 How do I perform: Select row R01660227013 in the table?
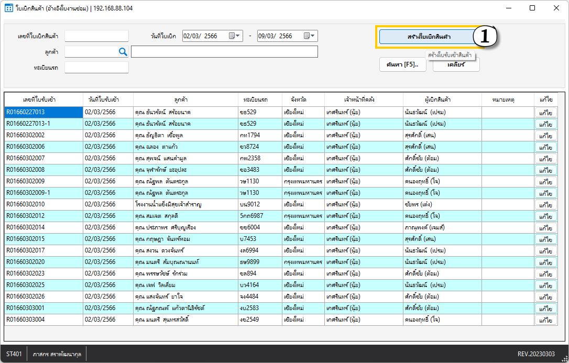43,112
